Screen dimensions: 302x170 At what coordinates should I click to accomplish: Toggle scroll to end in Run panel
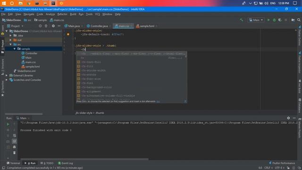tap(14, 141)
